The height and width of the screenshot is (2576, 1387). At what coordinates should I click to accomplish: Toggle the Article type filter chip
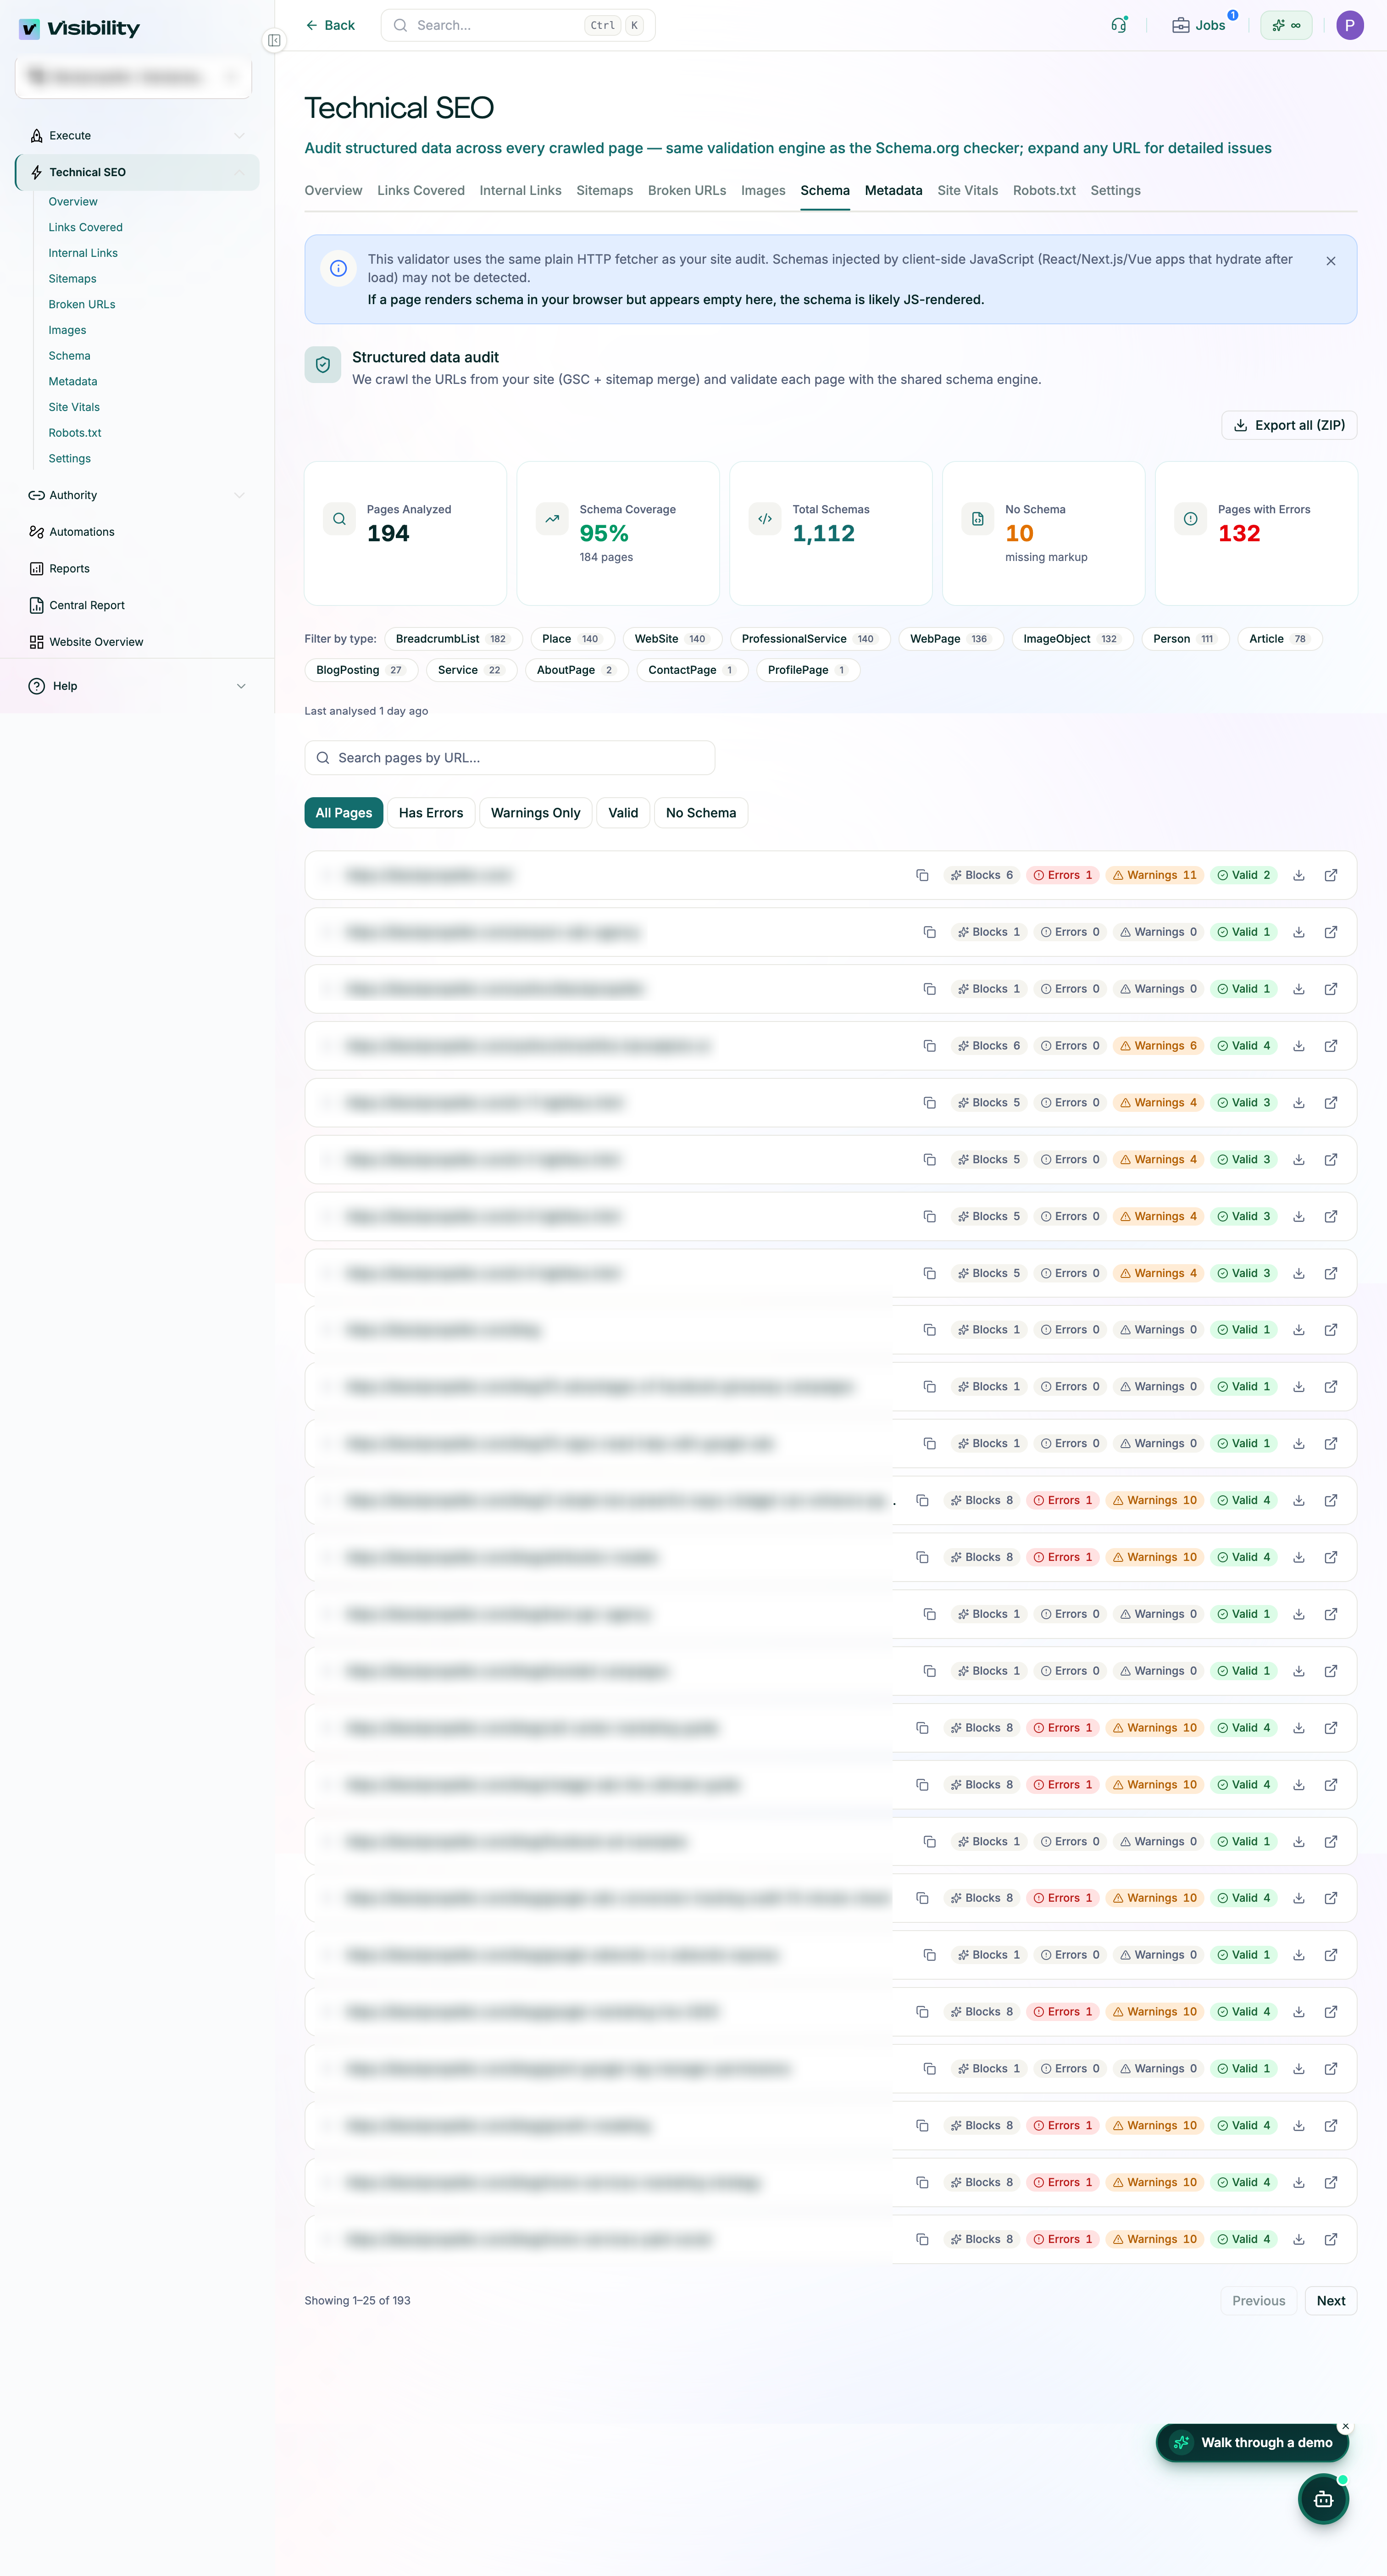coord(1279,639)
